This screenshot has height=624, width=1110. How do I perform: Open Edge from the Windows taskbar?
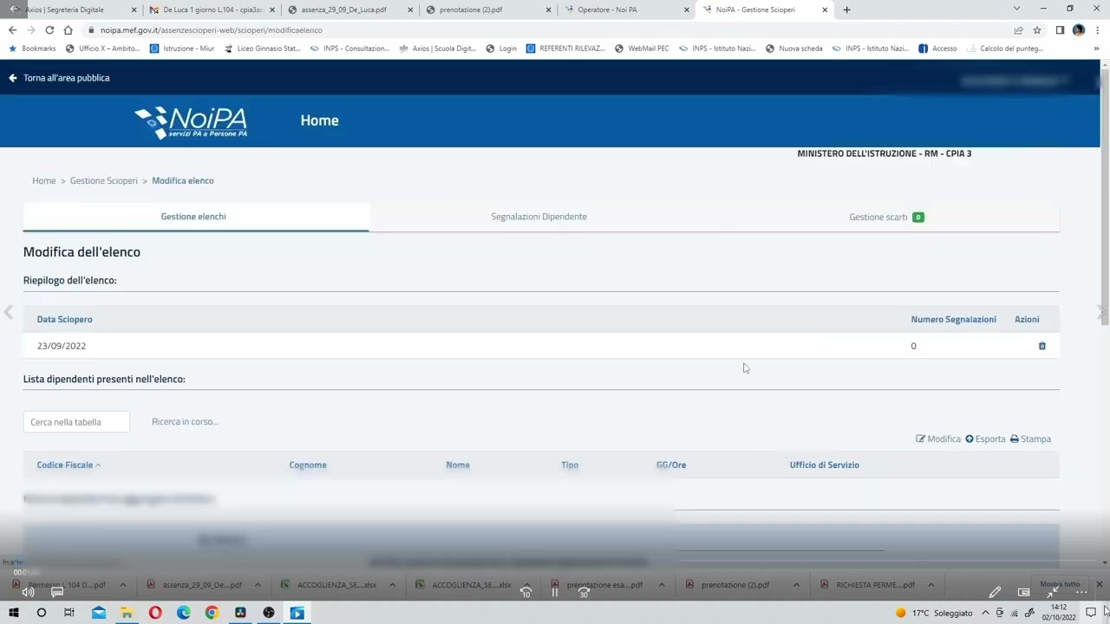pos(184,613)
